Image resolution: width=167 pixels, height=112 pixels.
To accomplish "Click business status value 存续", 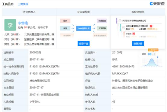I will pos(115,59).
